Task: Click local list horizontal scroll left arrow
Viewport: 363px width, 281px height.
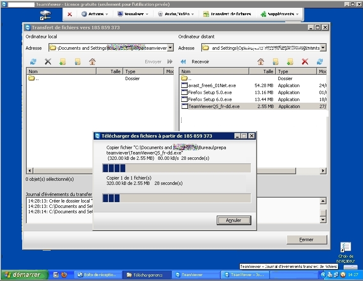Action: coord(30,171)
